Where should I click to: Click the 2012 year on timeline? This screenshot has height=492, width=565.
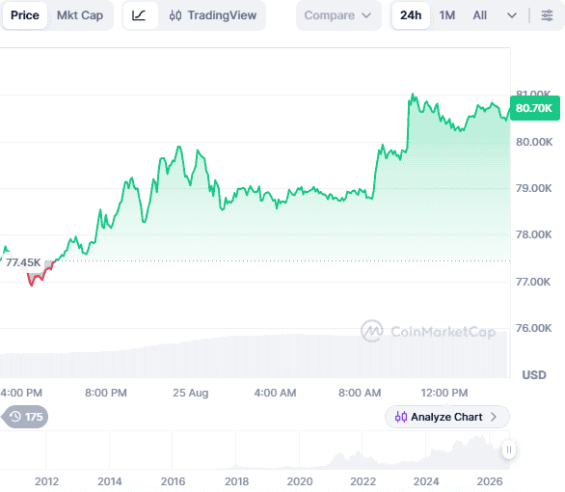(46, 481)
